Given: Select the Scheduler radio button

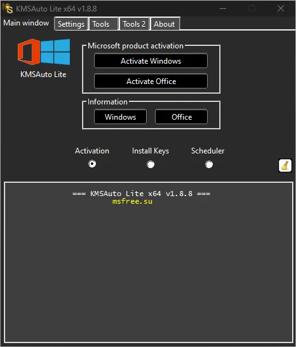Looking at the screenshot, I should click(x=209, y=164).
